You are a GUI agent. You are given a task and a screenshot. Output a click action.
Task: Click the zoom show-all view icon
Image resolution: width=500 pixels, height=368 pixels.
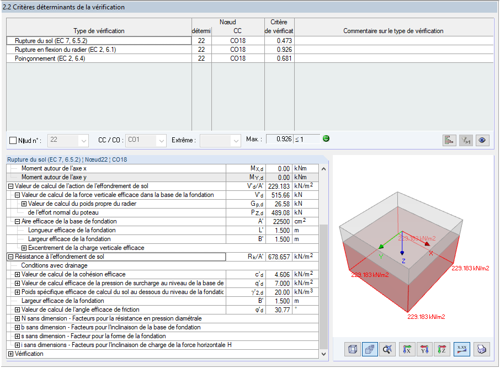coord(387,349)
